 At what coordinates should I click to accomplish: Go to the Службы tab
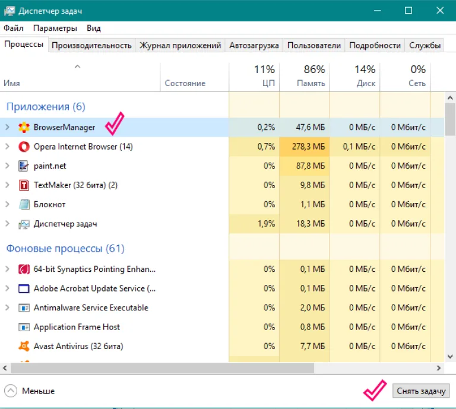pos(425,45)
